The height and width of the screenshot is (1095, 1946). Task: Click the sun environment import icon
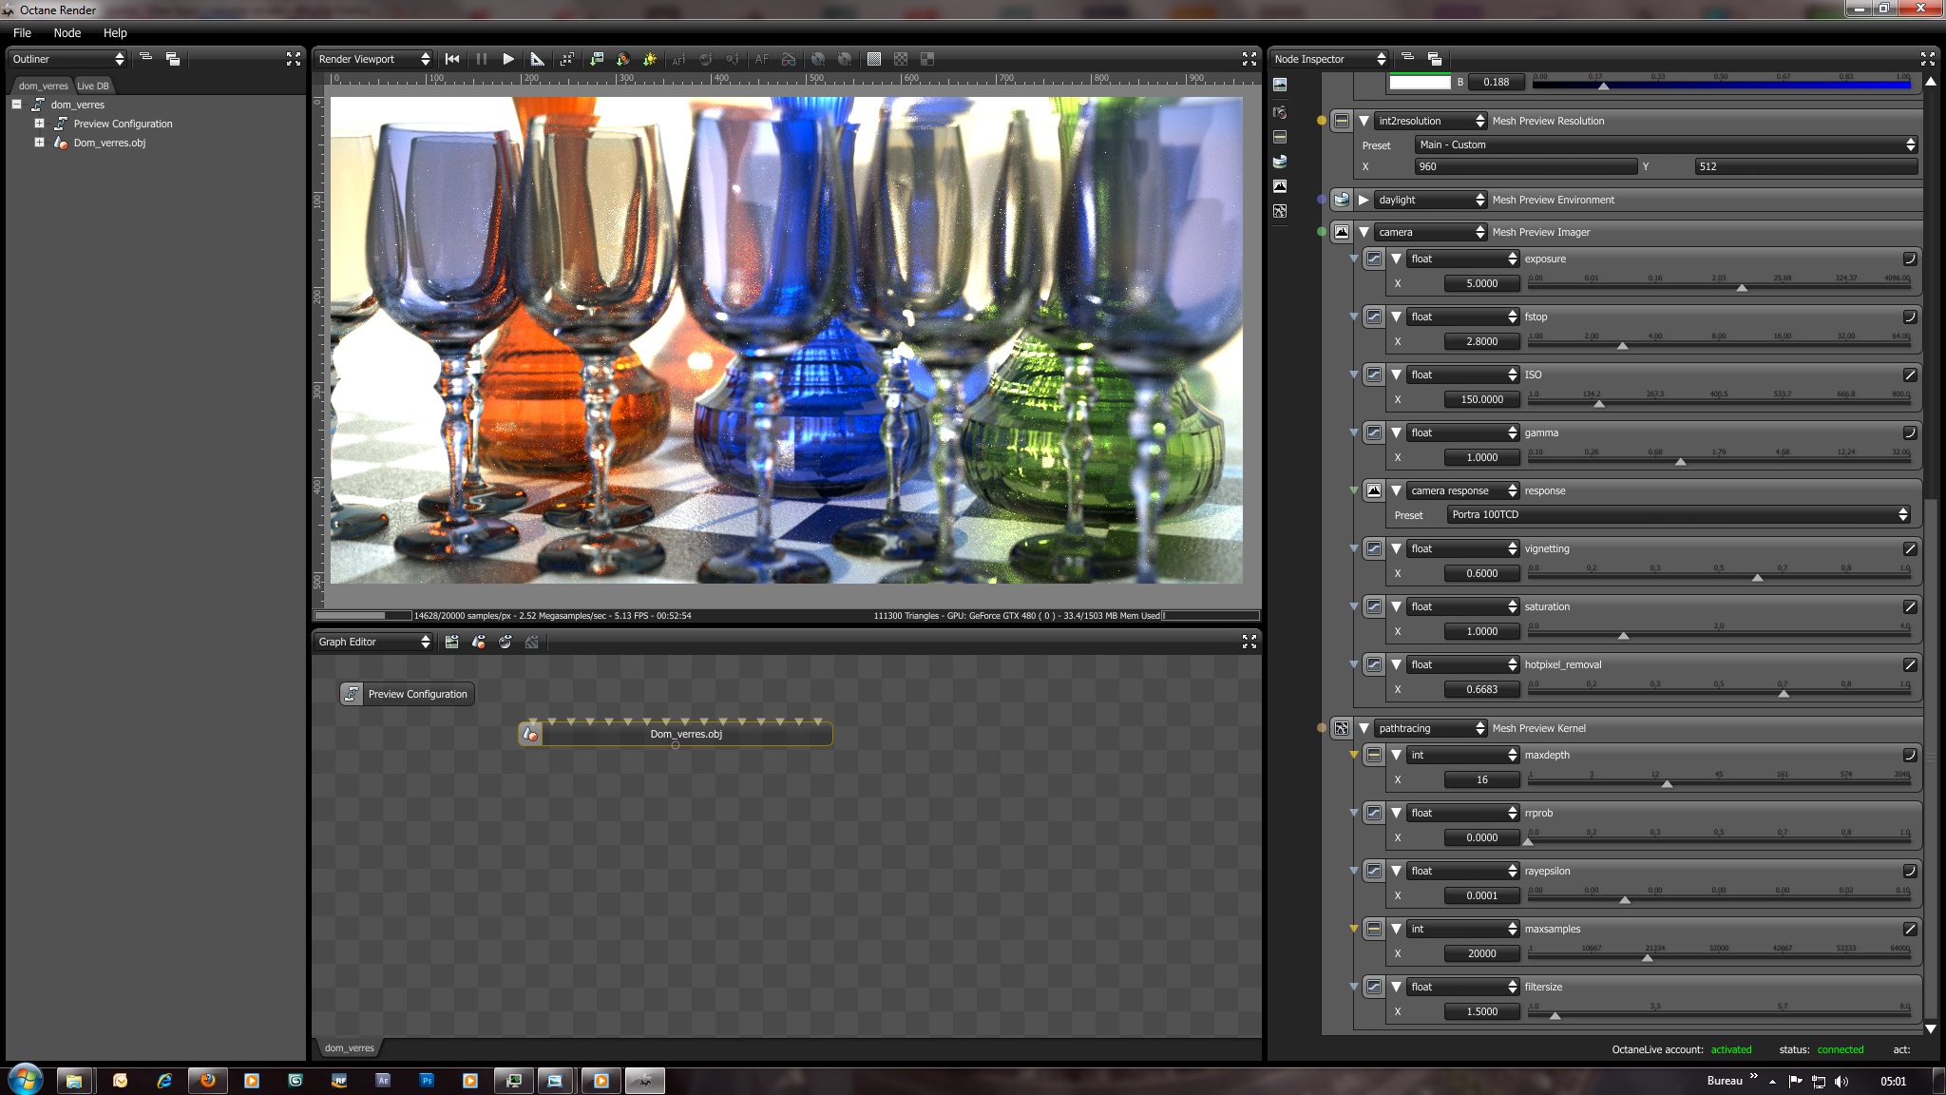pos(650,59)
